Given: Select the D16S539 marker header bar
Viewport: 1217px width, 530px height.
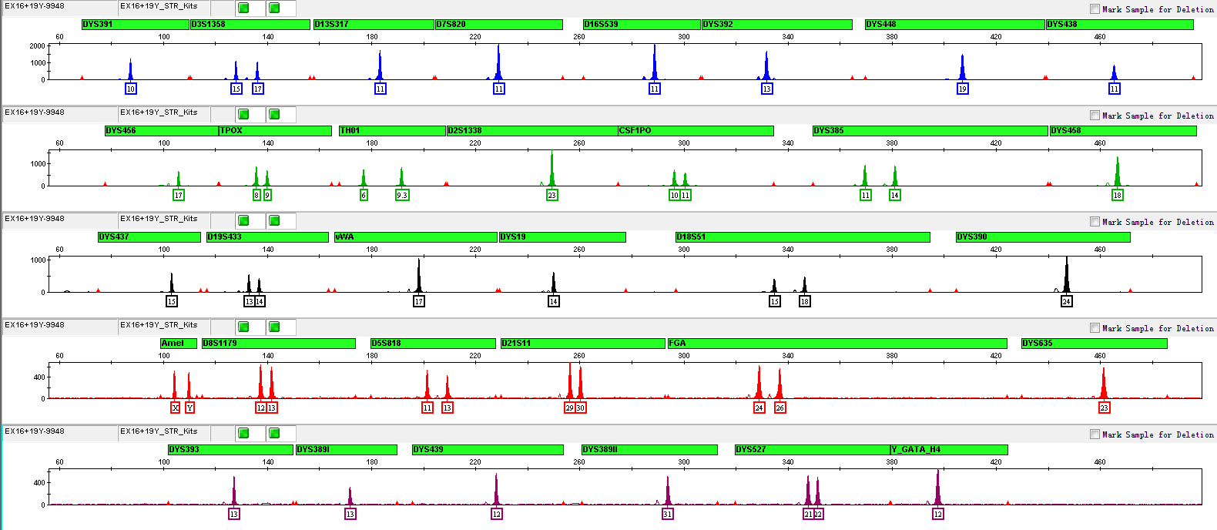Looking at the screenshot, I should pos(642,25).
